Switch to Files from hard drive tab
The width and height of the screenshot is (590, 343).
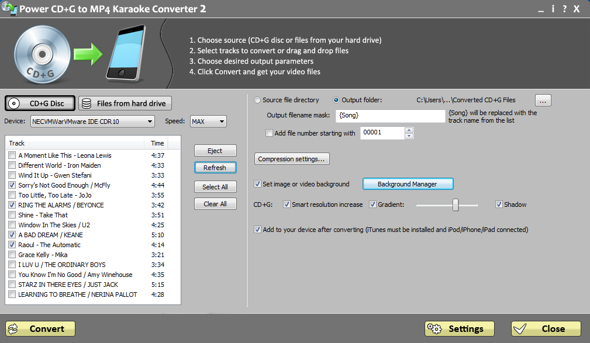point(125,103)
